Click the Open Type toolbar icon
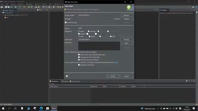The width and height of the screenshot is (198, 111). (x=36, y=7)
